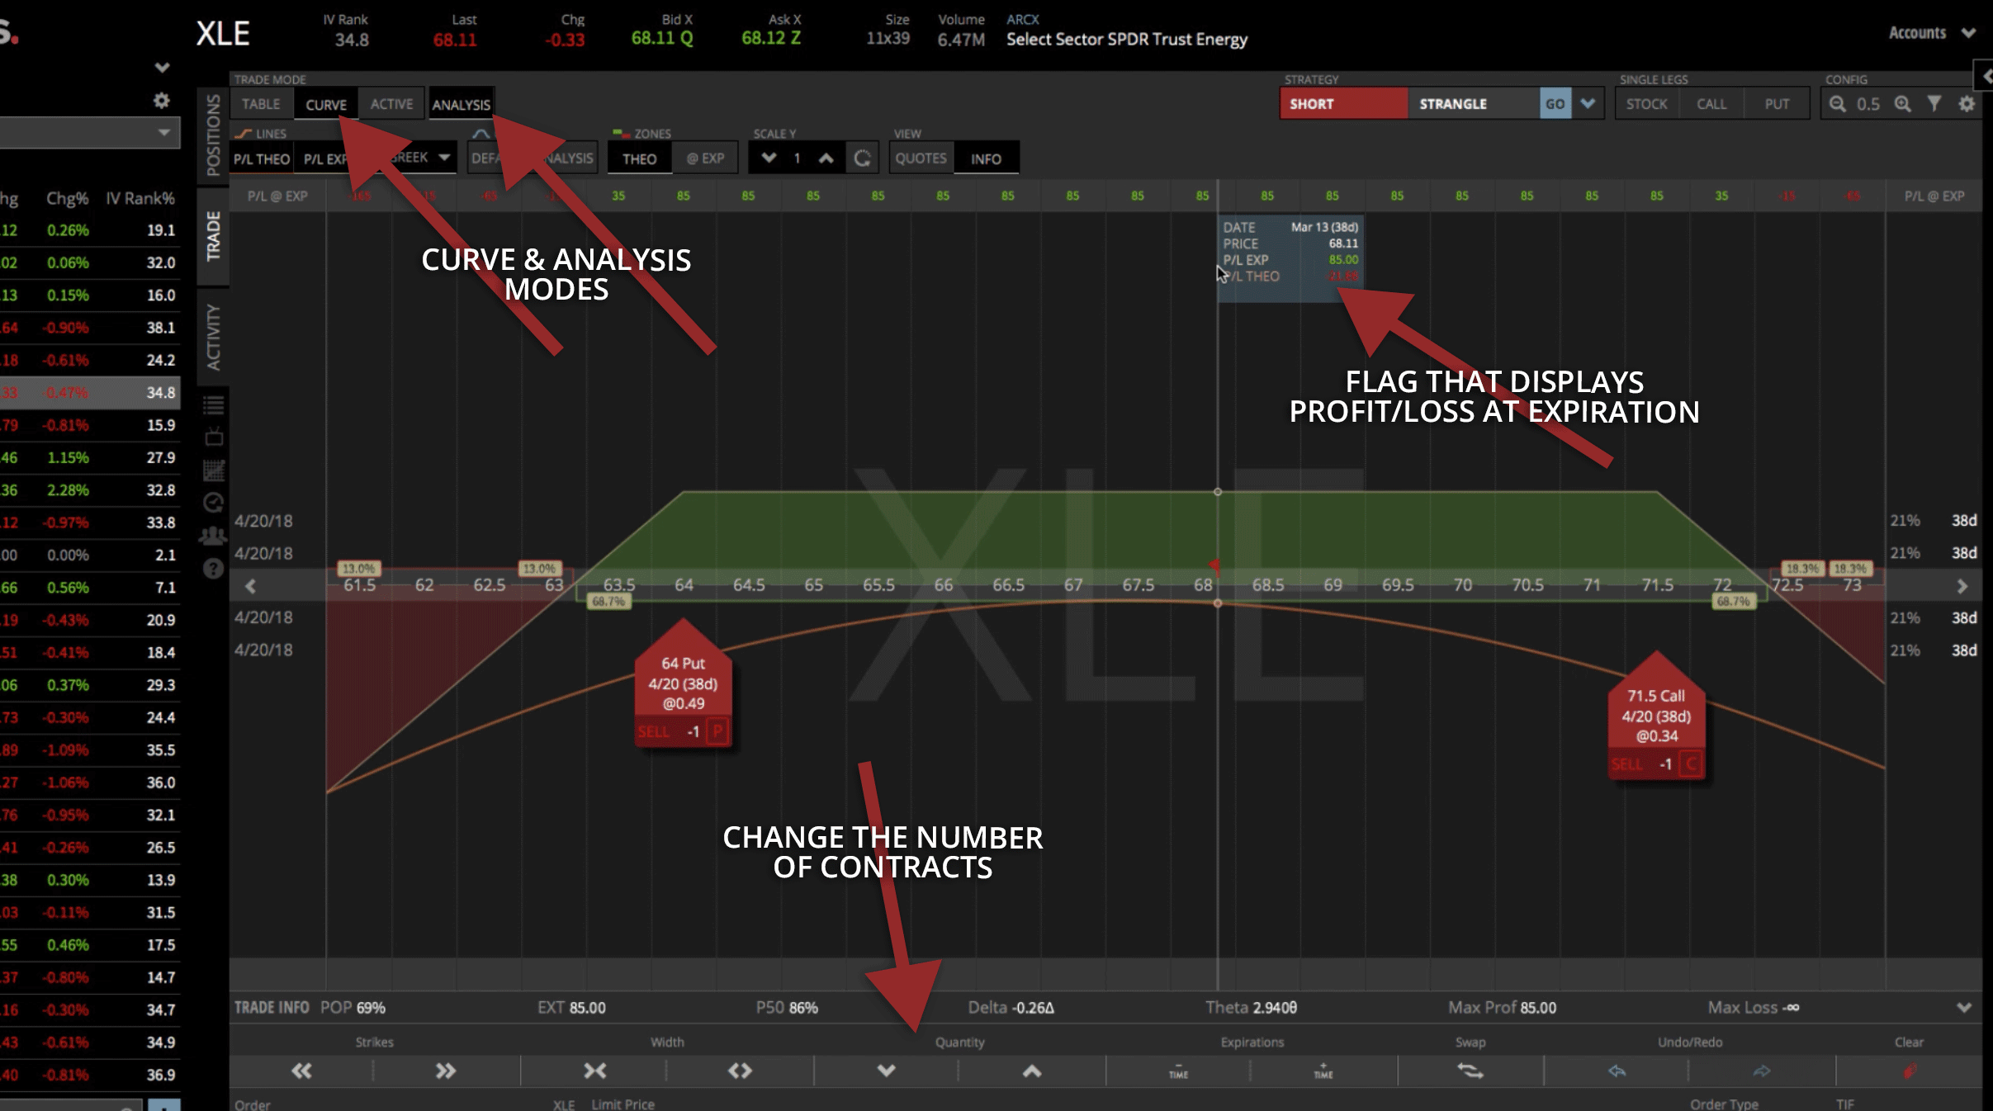Click the 71.5 Call option flag
Viewport: 1993px width, 1111px height.
pos(1656,716)
